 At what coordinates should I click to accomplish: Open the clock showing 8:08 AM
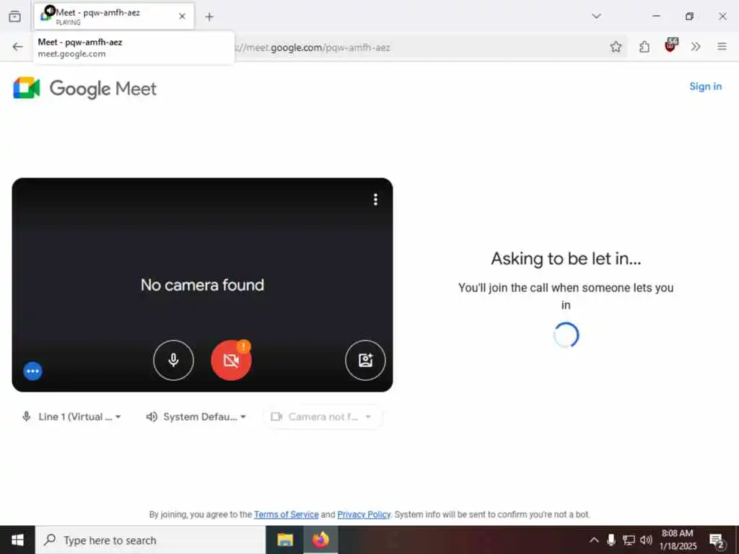click(x=677, y=540)
